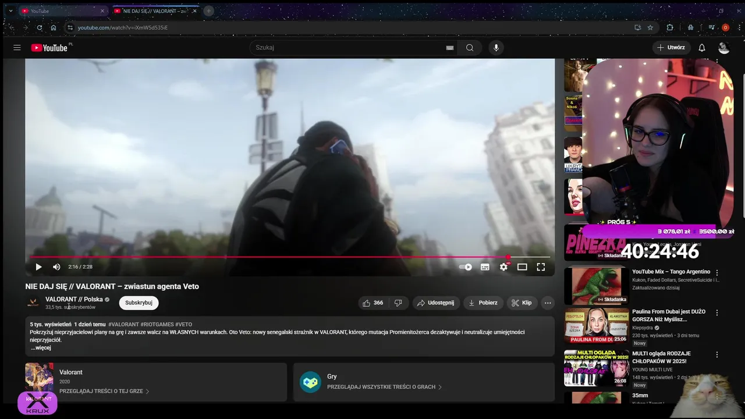Open the YouTube hamburger guide menu

click(17, 48)
